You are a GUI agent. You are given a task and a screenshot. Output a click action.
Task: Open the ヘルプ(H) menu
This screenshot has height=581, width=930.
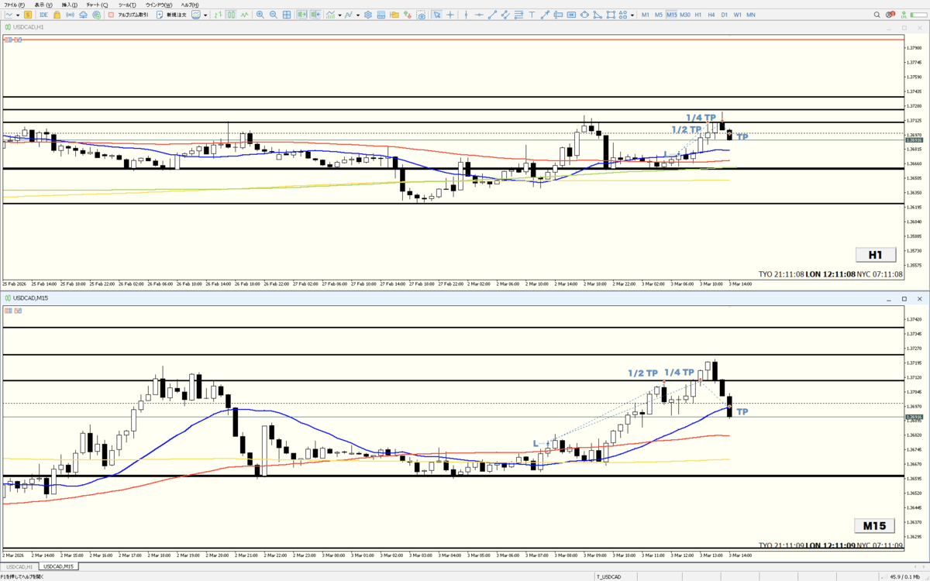pyautogui.click(x=190, y=5)
